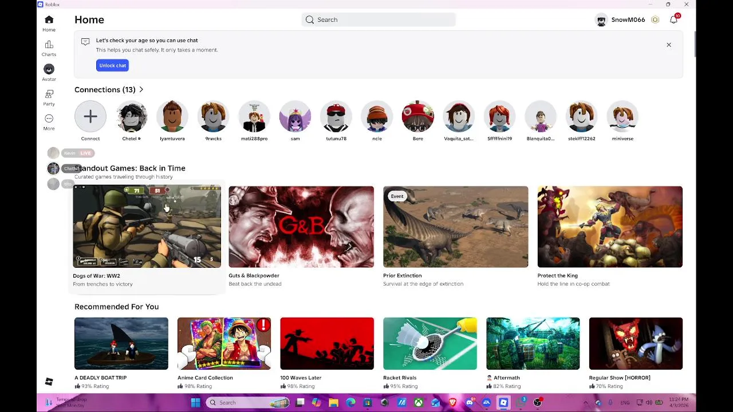This screenshot has width=733, height=412.
Task: Open File Explorer from taskbar
Action: [333, 402]
